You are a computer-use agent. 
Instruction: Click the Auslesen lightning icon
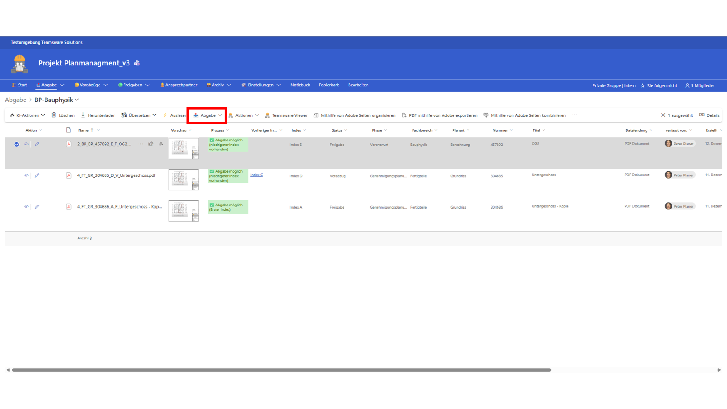(166, 115)
